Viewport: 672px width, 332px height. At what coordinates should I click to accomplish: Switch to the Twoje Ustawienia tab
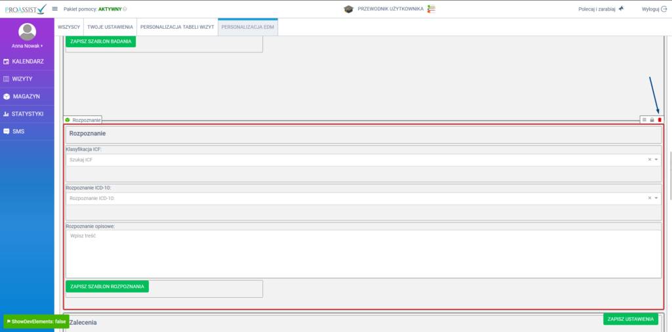(x=110, y=28)
